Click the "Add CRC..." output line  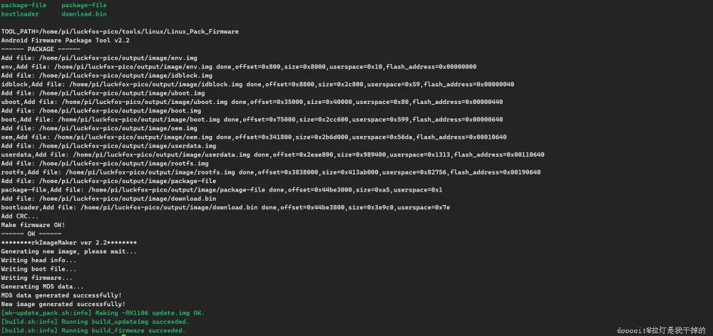(20, 216)
